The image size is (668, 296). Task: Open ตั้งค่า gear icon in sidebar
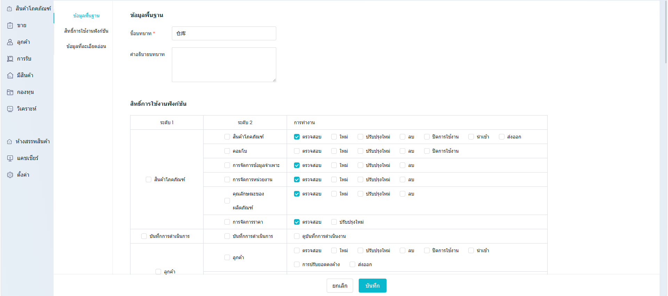click(10, 175)
